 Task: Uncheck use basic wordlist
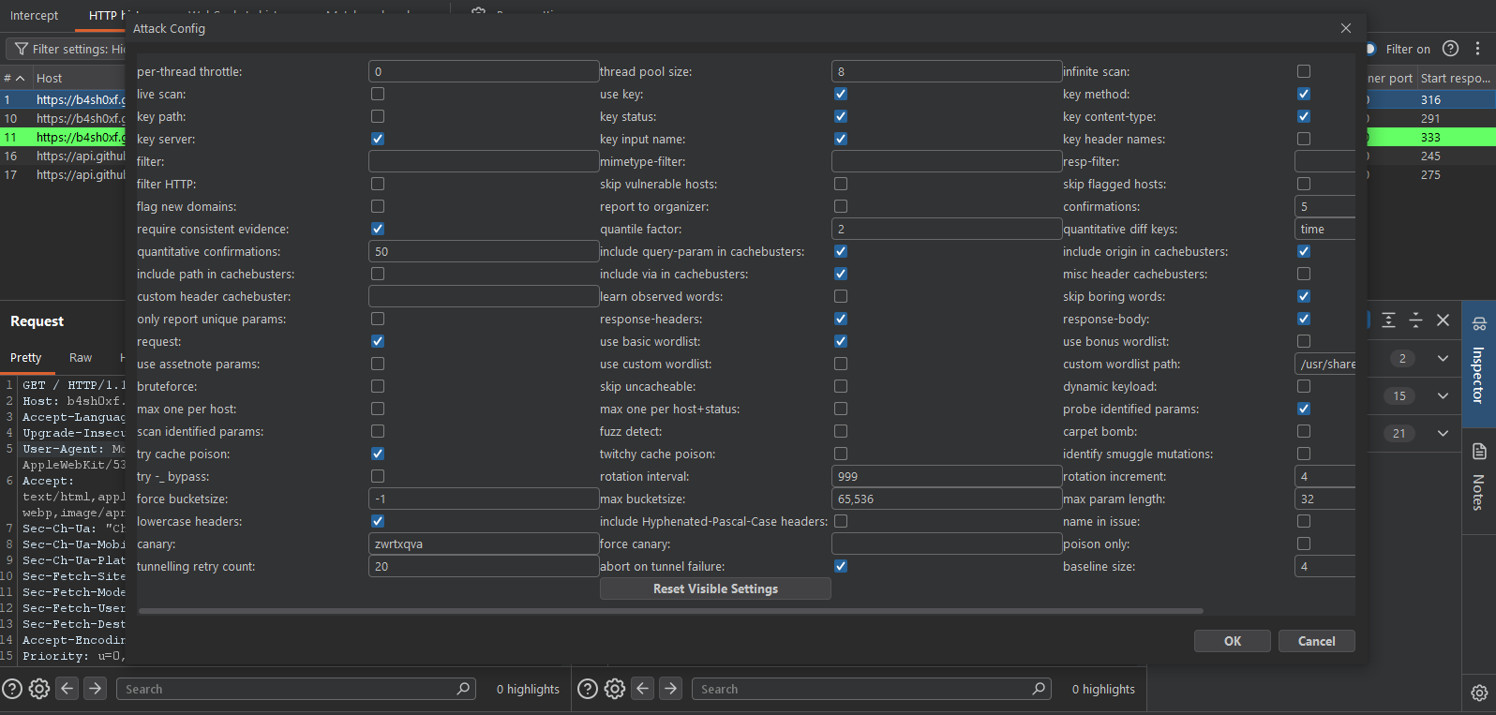[x=841, y=341]
